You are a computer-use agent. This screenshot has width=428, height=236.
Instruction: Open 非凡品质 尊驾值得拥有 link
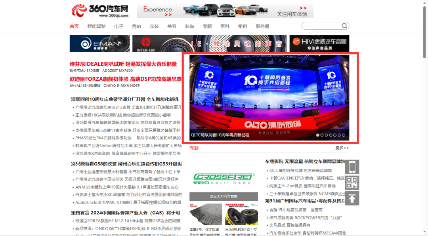click(x=290, y=225)
